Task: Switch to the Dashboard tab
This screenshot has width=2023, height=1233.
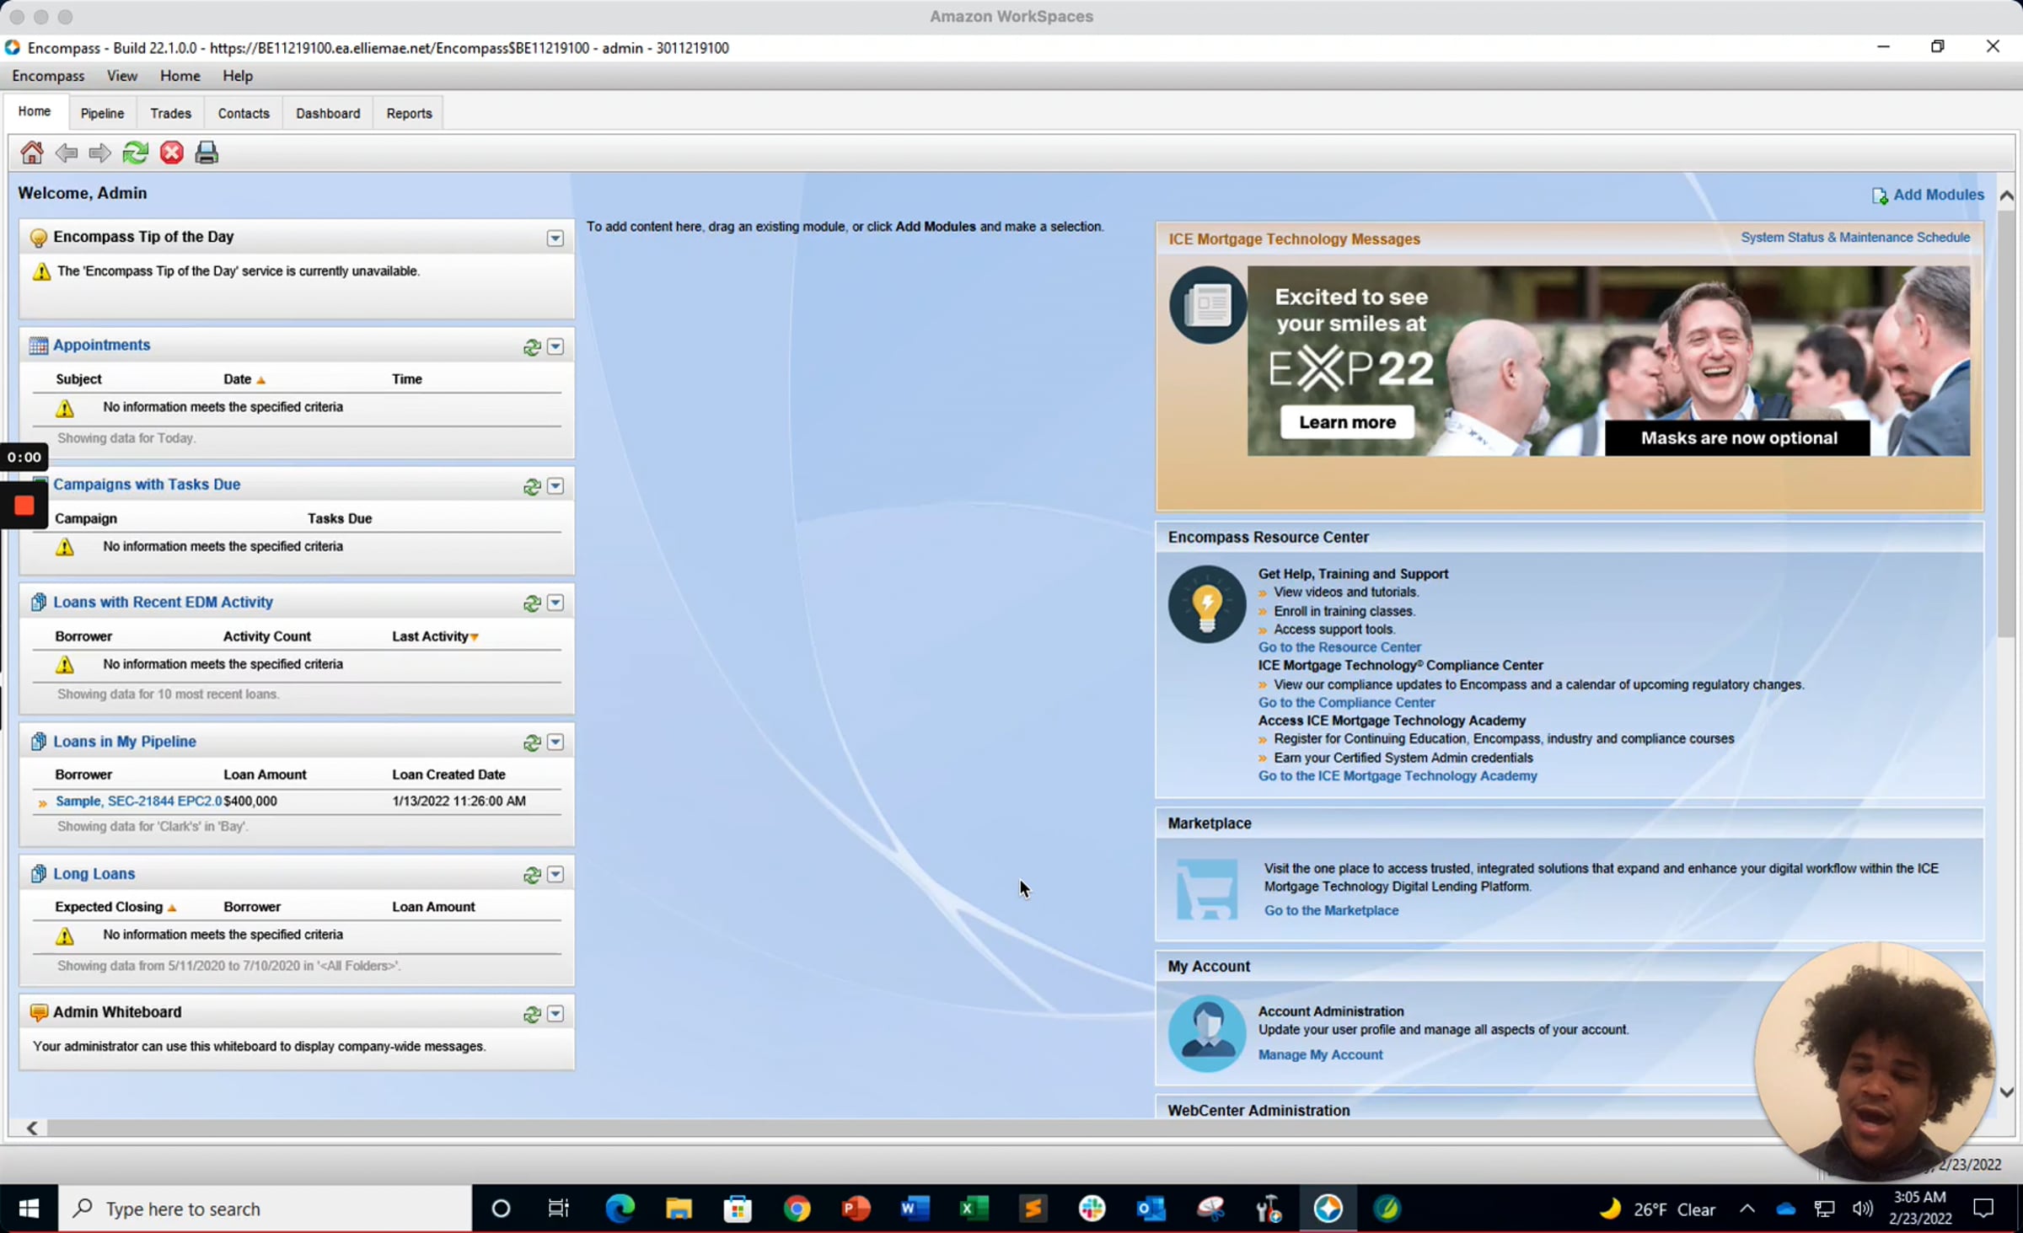Action: (328, 113)
